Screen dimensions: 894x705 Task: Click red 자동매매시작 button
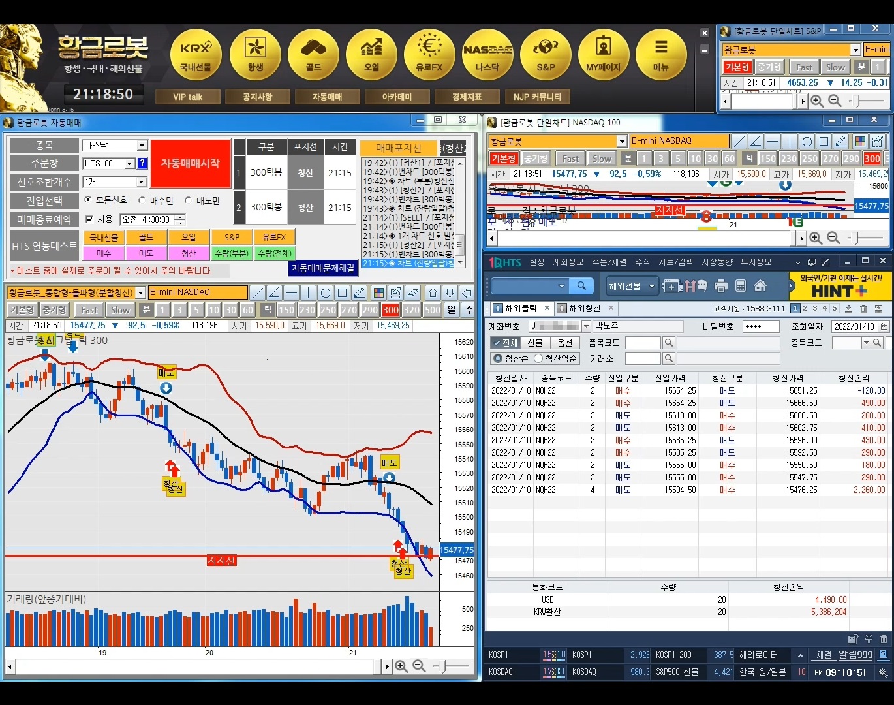[x=191, y=163]
